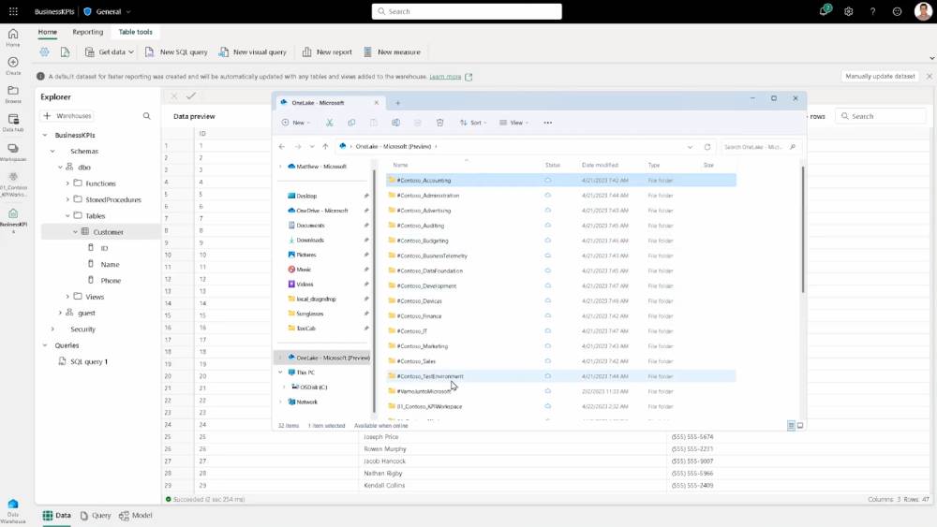Select the Phone column under Customer
Screen dimensions: 937x527
[111, 281]
